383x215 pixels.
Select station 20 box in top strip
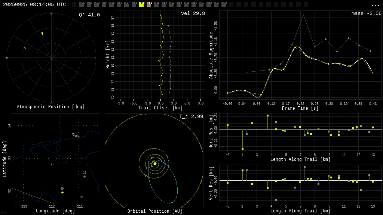(224, 5)
